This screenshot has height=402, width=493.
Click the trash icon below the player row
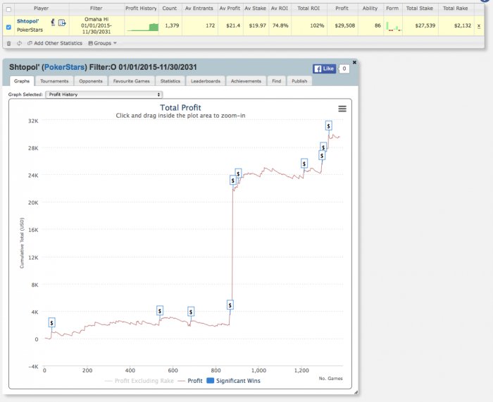[x=8, y=43]
